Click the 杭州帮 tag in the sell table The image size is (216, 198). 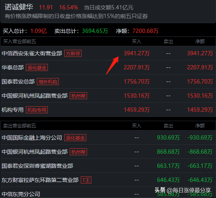click(78, 152)
